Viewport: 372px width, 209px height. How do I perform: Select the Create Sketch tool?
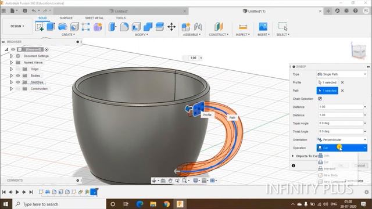tap(39, 27)
